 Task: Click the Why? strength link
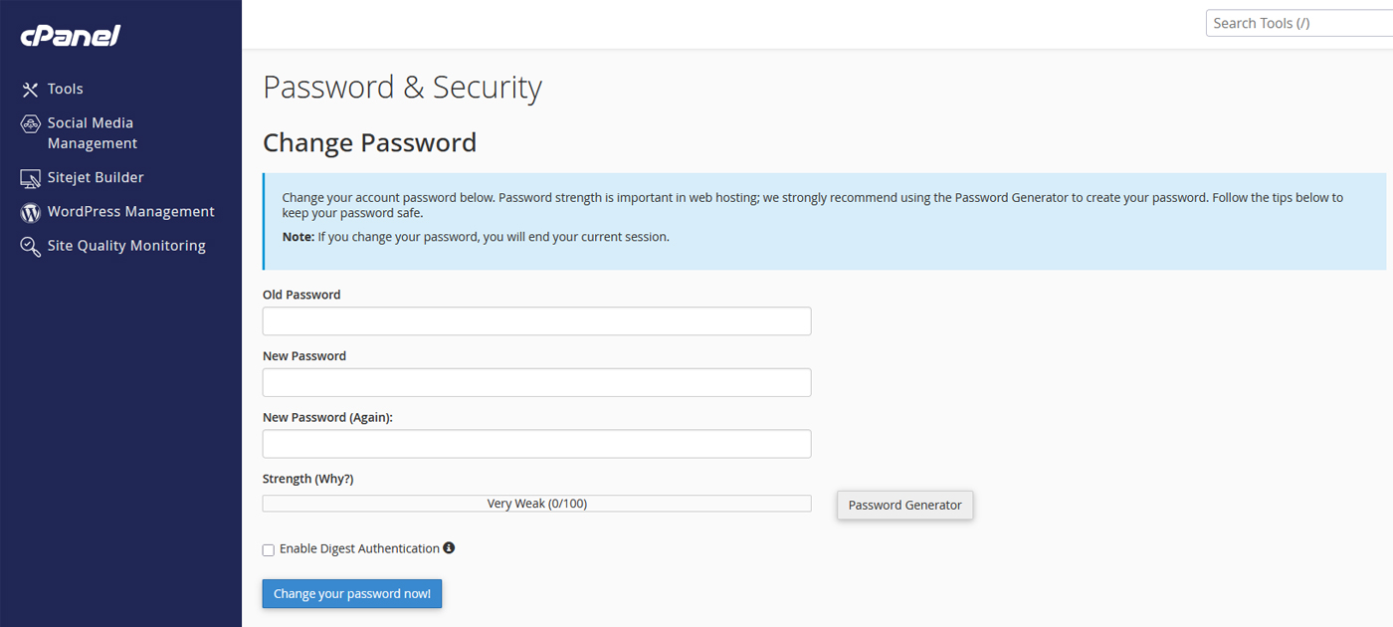[x=334, y=479]
